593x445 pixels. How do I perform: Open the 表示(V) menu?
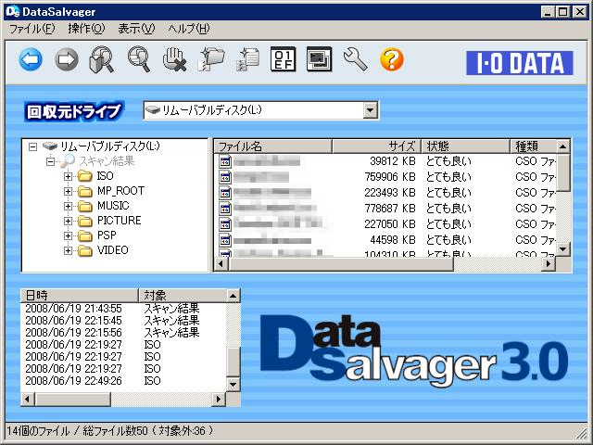136,29
